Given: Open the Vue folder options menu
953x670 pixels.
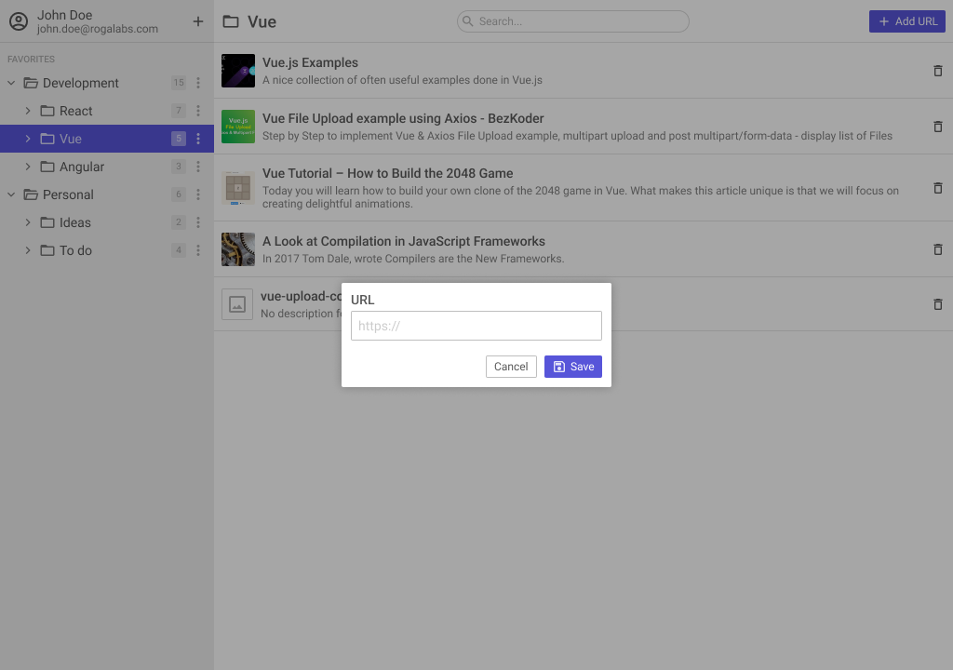Looking at the screenshot, I should coord(198,139).
